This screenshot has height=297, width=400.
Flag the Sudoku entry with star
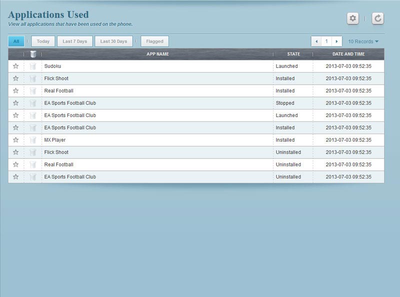click(x=16, y=66)
